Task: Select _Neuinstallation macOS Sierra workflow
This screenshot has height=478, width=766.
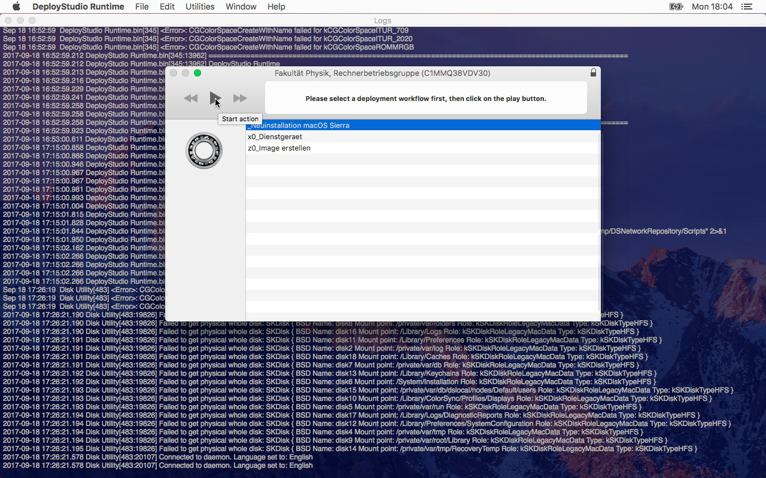Action: tap(423, 125)
